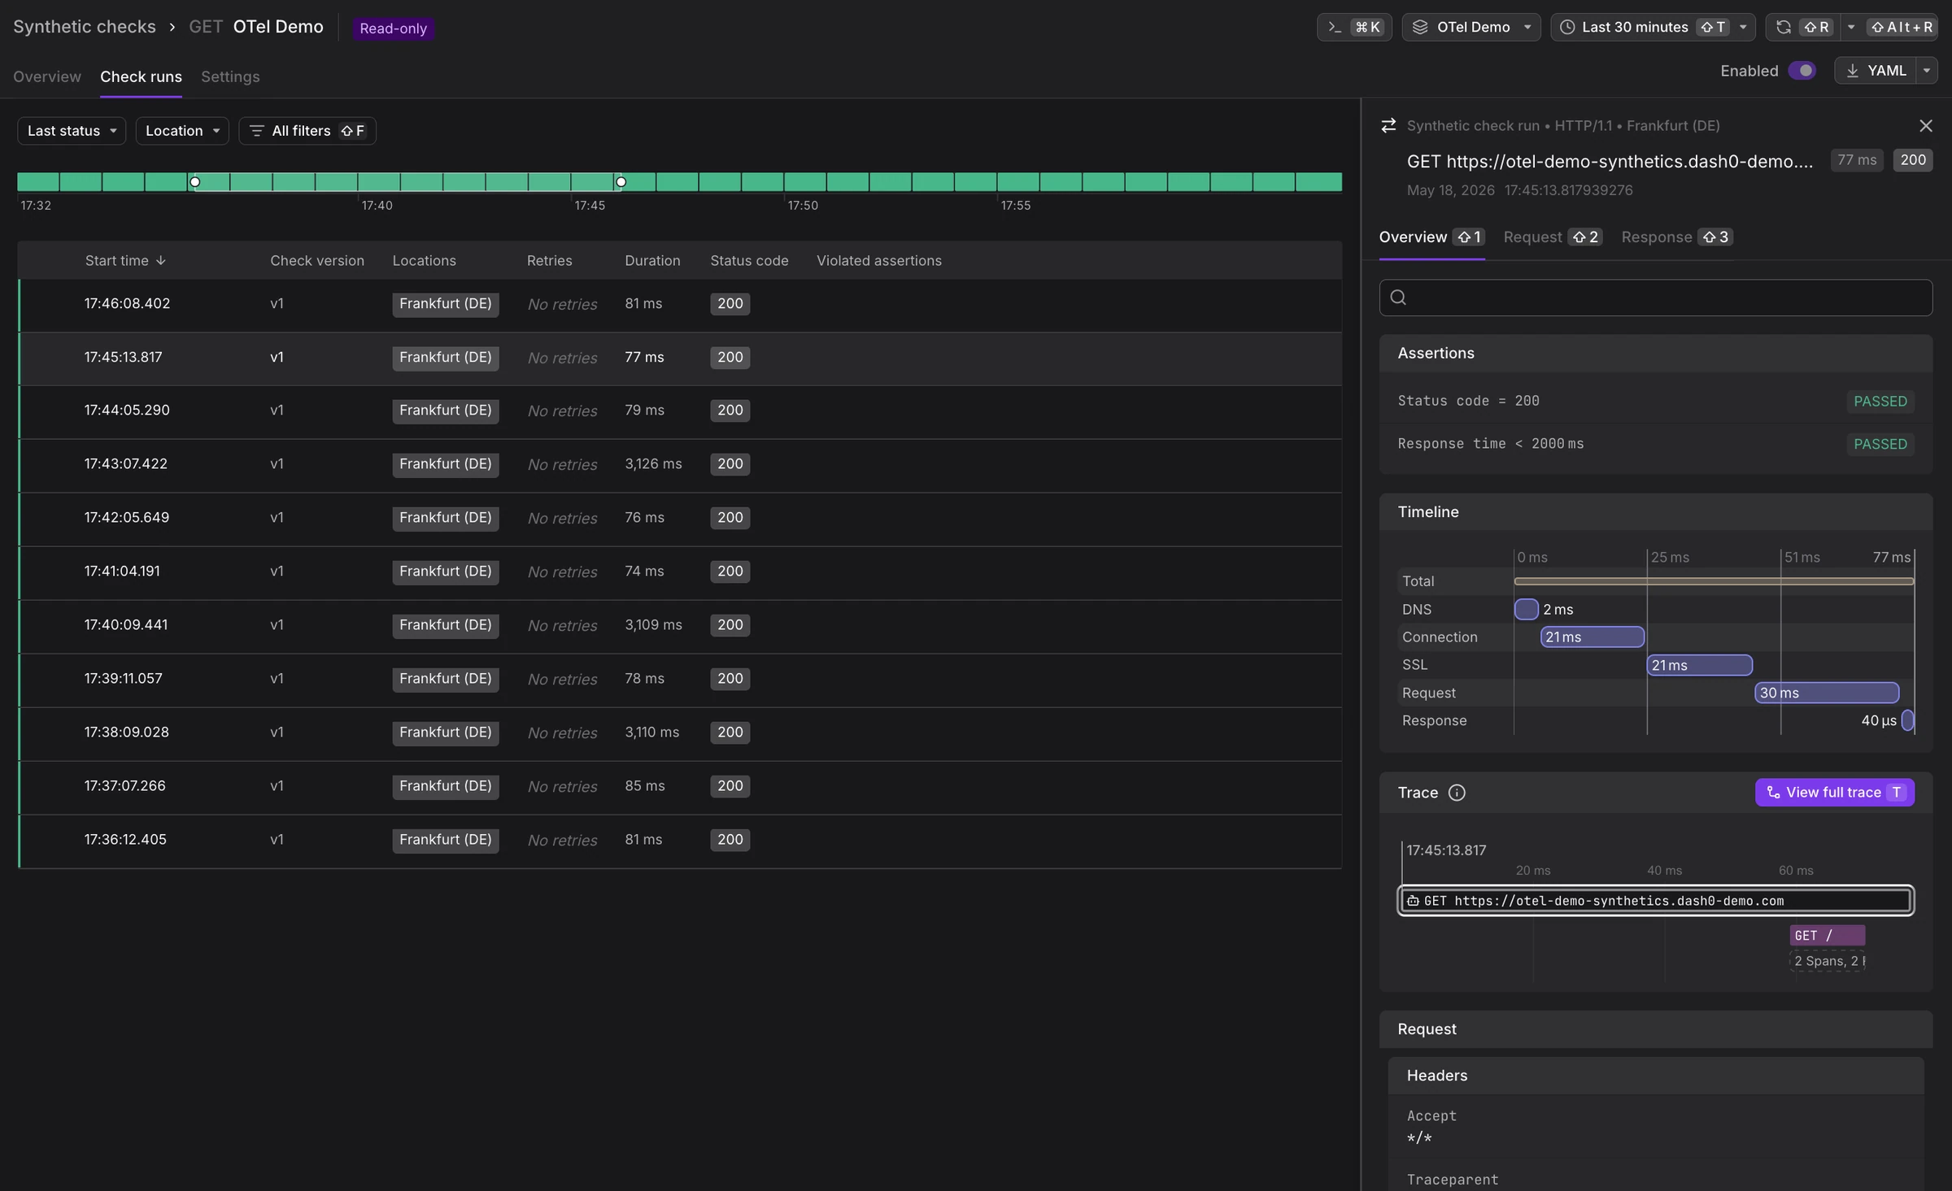This screenshot has width=1952, height=1191.
Task: Open the 17:46:08.402 check run row
Action: click(680, 304)
